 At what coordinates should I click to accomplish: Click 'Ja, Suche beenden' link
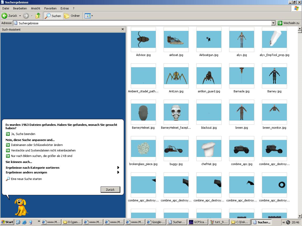pos(23,134)
